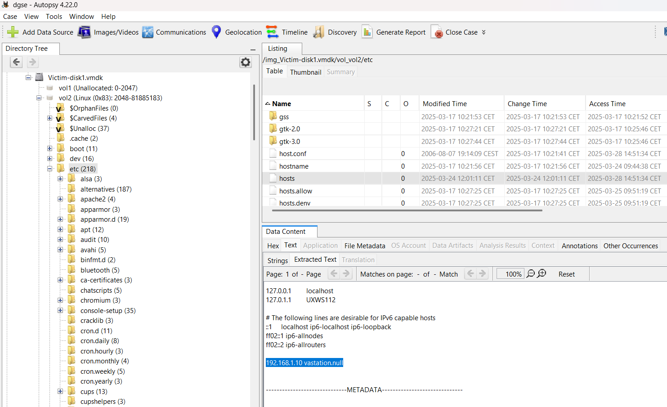Screen dimensions: 667x407
Task: Select the hosts file row
Action: click(x=465, y=179)
